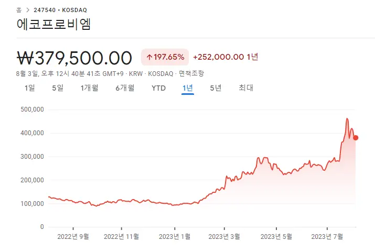Image resolution: width=375 pixels, height=252 pixels.
Task: Click the 2023년 3월 x-axis label
Action: coord(224,236)
